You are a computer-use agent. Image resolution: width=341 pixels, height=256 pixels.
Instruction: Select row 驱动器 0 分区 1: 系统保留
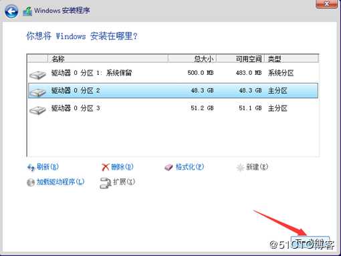point(173,73)
